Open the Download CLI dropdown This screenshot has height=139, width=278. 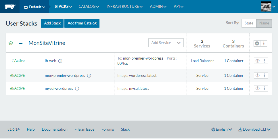[x=254, y=130]
